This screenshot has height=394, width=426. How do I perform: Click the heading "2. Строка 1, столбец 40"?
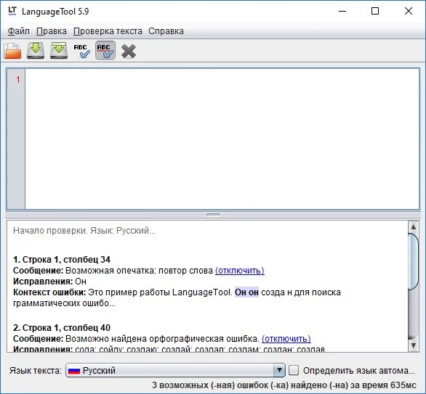(62, 327)
